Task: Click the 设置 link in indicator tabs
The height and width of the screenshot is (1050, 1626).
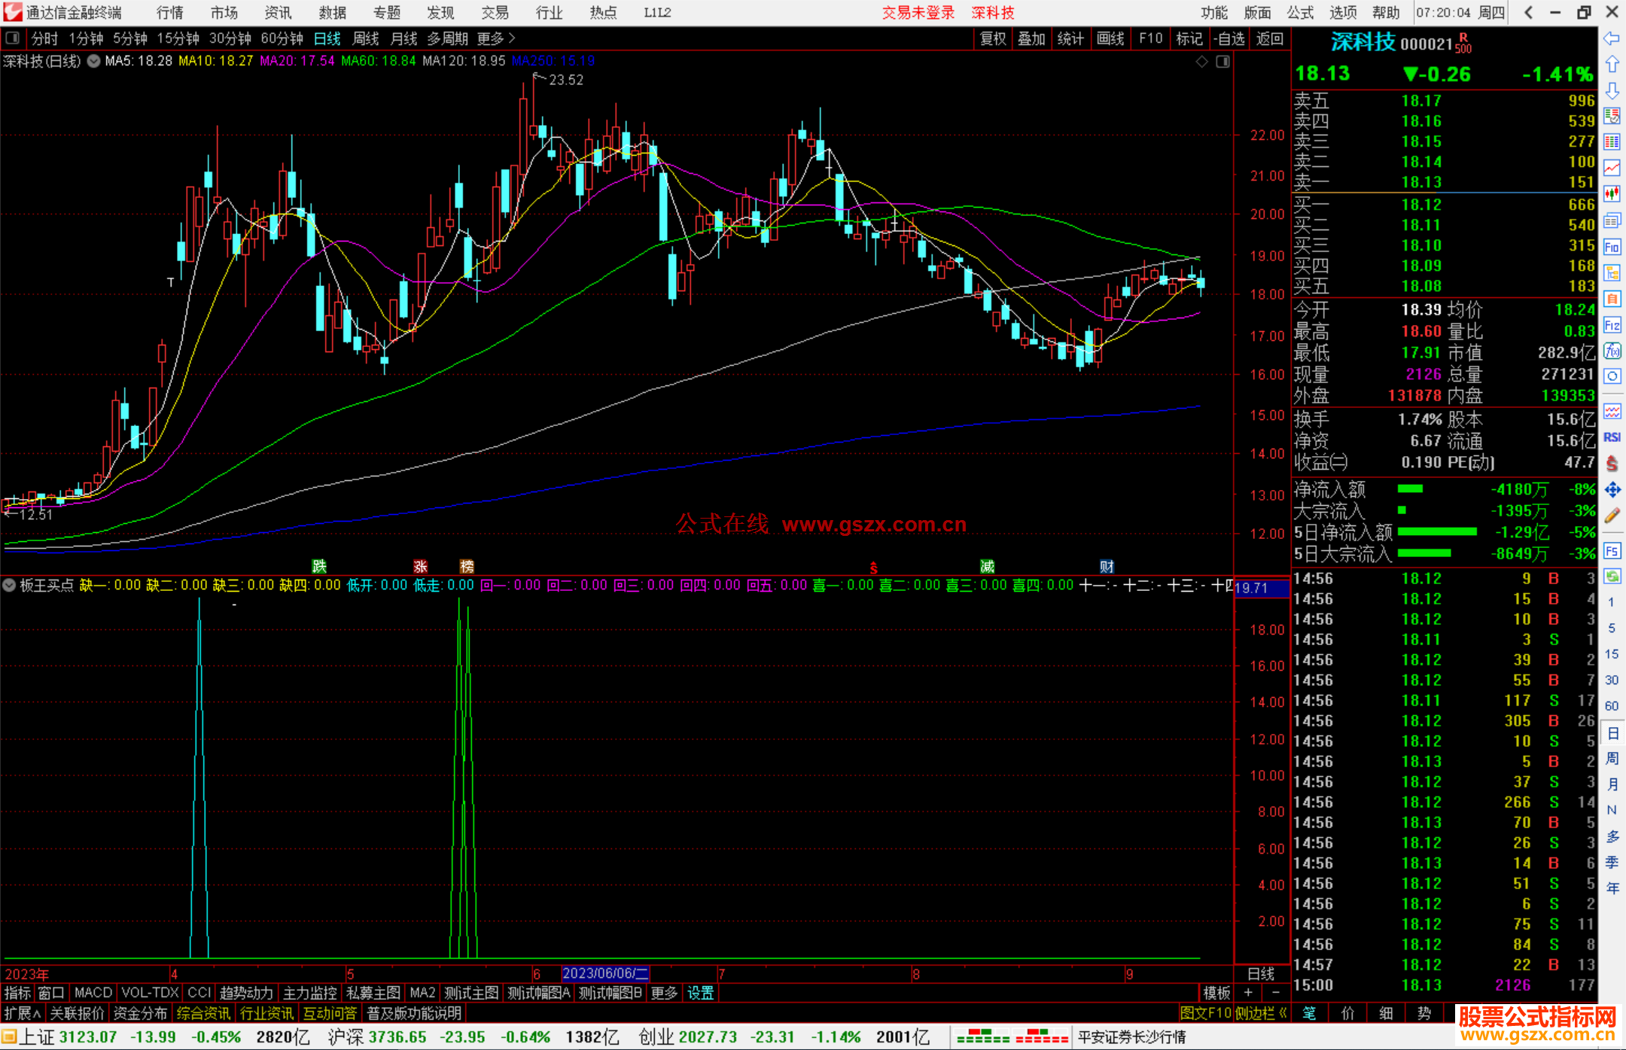Action: tap(700, 993)
